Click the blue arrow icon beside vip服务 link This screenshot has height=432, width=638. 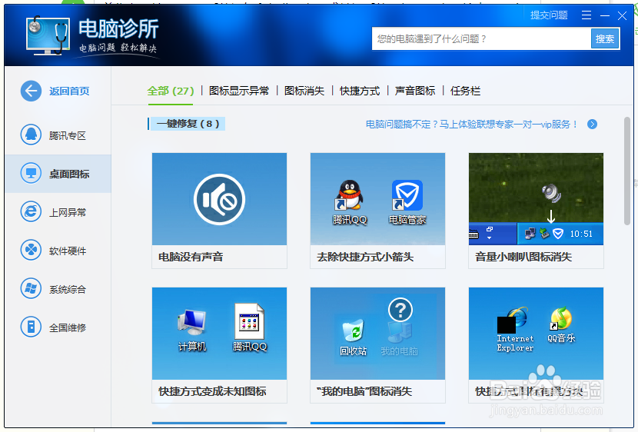point(593,124)
